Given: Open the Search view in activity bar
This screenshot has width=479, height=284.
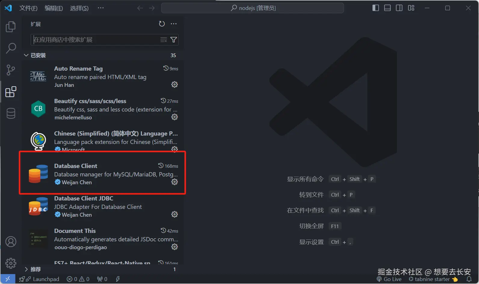Looking at the screenshot, I should click(x=11, y=48).
